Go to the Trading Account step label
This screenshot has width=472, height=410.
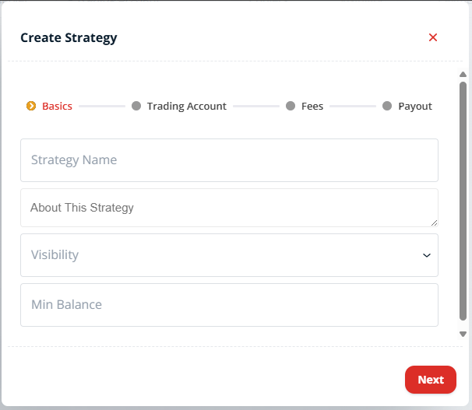pyautogui.click(x=187, y=106)
